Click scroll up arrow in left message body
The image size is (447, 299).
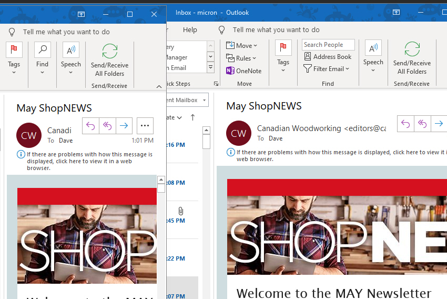click(161, 180)
